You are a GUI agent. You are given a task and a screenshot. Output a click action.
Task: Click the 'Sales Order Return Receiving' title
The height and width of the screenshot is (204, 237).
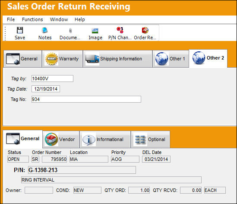pos(69,6)
